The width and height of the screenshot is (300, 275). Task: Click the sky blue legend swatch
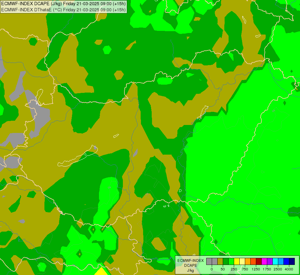tap(281, 262)
